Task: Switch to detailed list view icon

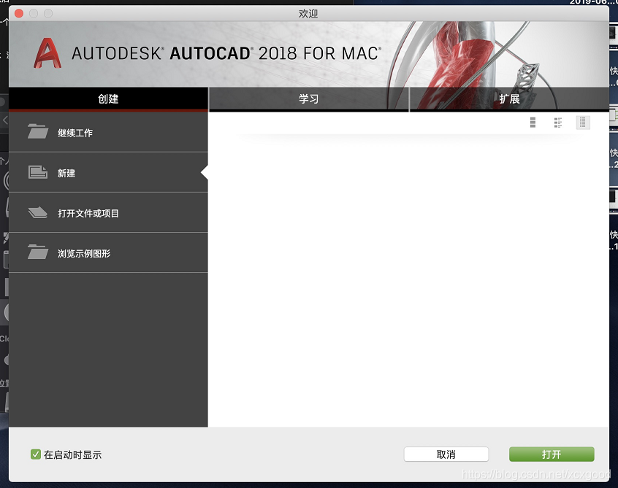Action: coord(557,123)
